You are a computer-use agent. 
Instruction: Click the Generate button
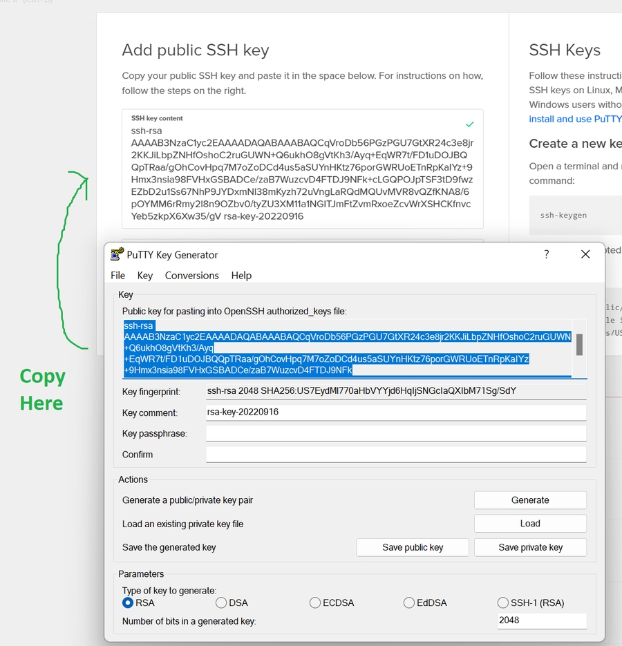(x=530, y=500)
